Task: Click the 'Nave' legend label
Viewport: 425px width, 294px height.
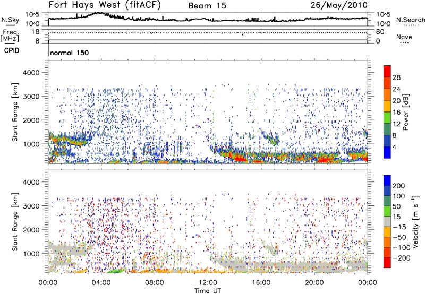Action: pyautogui.click(x=404, y=37)
